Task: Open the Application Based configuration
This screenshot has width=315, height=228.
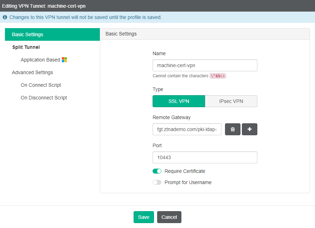Action: tap(40, 60)
